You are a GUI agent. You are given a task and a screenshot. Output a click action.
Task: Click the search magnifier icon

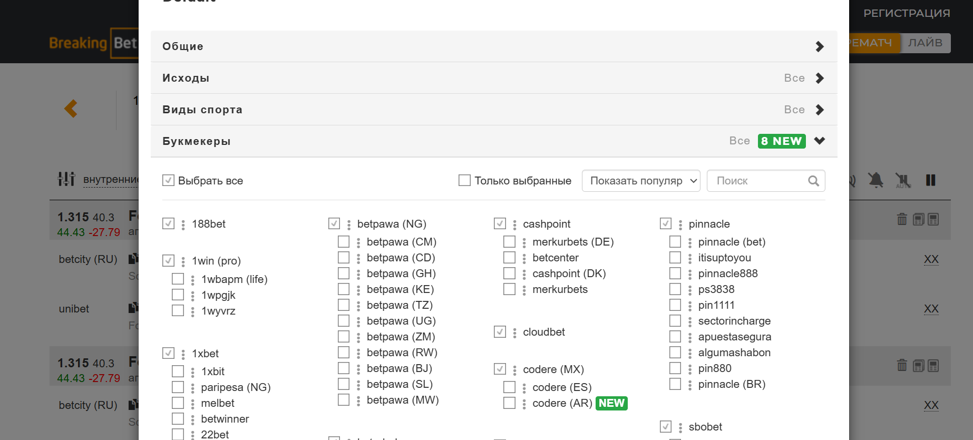pos(813,181)
